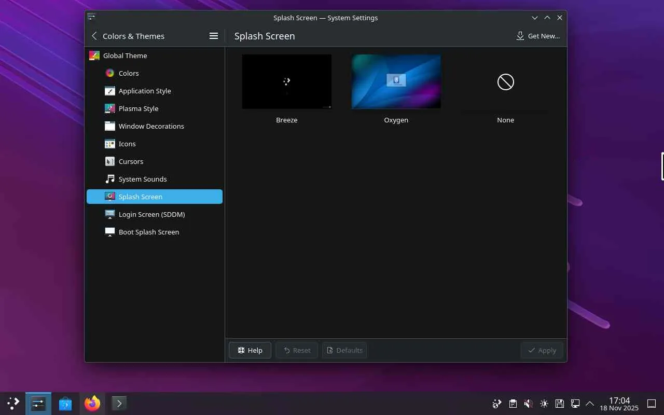664x415 pixels.
Task: Open the window menu icon in the title bar
Action: [92, 17]
